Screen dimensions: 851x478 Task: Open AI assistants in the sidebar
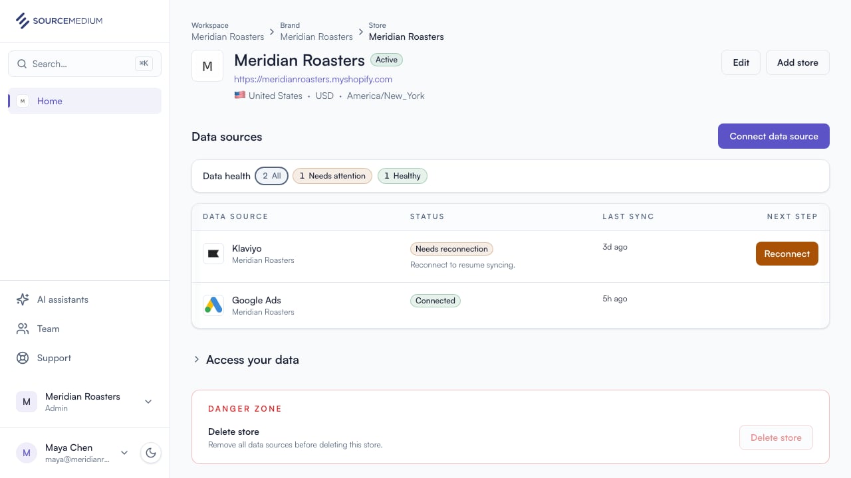(x=84, y=299)
